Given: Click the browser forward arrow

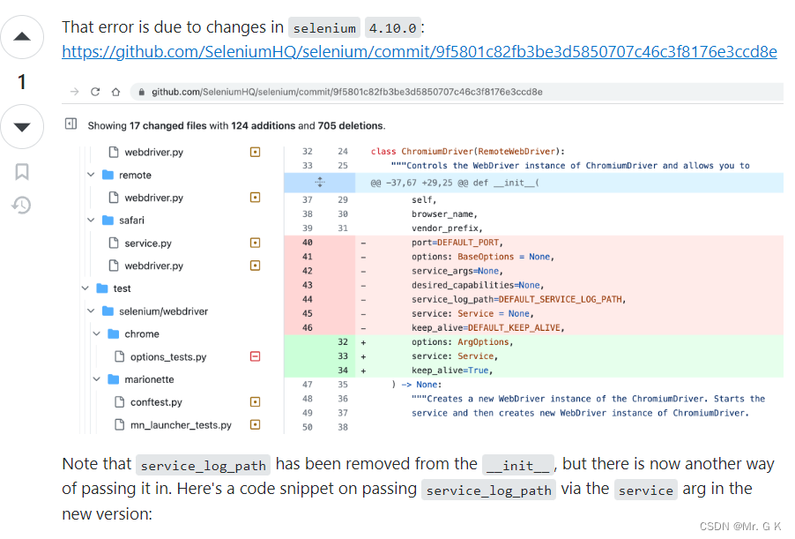Looking at the screenshot, I should click(x=75, y=92).
